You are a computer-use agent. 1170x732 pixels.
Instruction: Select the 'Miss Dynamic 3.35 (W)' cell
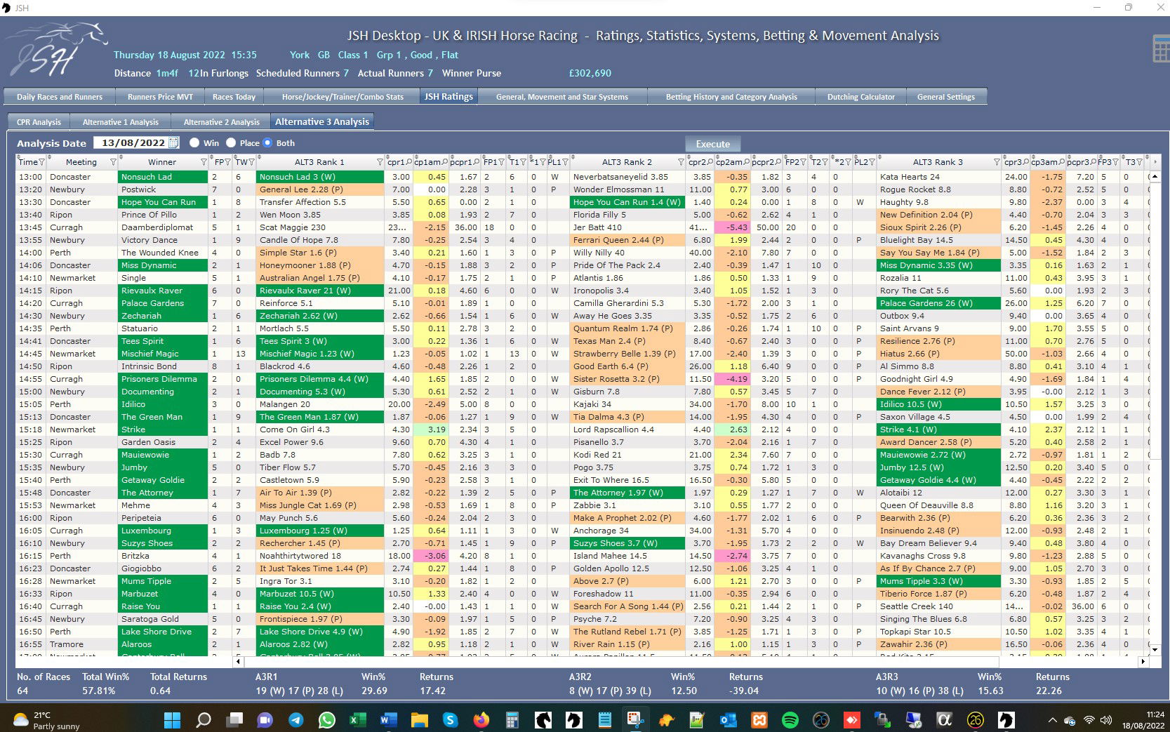tap(939, 265)
